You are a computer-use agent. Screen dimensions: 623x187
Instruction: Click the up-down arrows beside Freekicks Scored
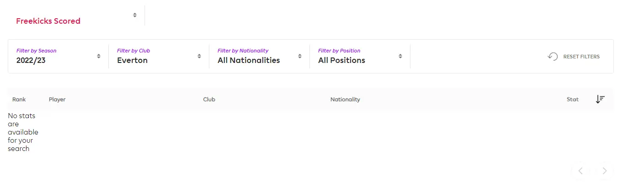(135, 15)
